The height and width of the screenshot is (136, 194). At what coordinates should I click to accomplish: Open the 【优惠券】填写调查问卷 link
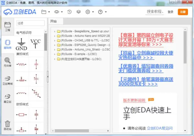point(146,68)
